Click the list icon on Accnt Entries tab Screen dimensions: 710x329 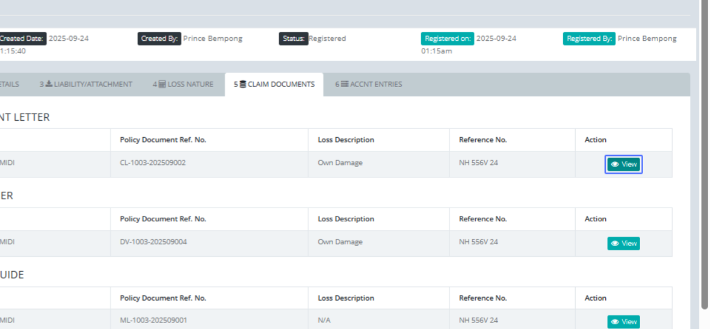(x=344, y=85)
